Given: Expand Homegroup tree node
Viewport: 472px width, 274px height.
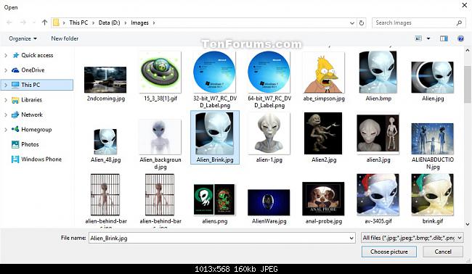Looking at the screenshot, I should [x=5, y=130].
